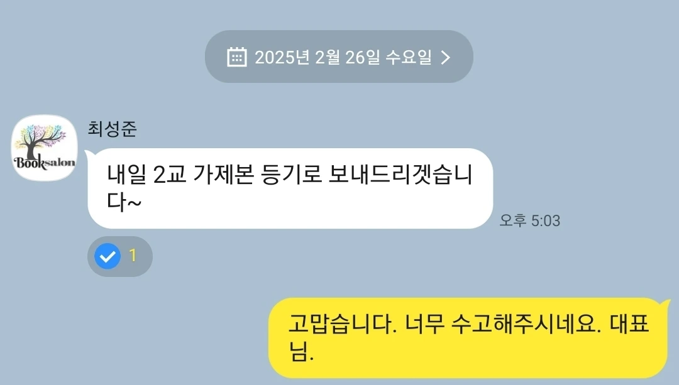Open the 2025년 2월 26일 수요일 date label

click(343, 57)
